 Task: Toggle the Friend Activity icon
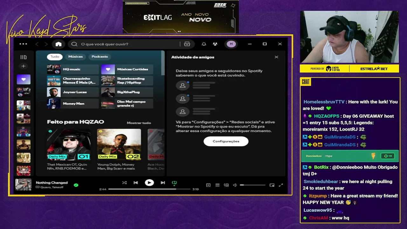click(x=215, y=44)
